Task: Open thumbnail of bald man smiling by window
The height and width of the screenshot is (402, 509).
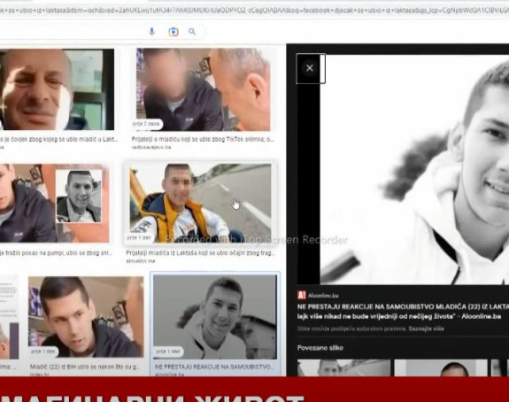Action: 57,89
